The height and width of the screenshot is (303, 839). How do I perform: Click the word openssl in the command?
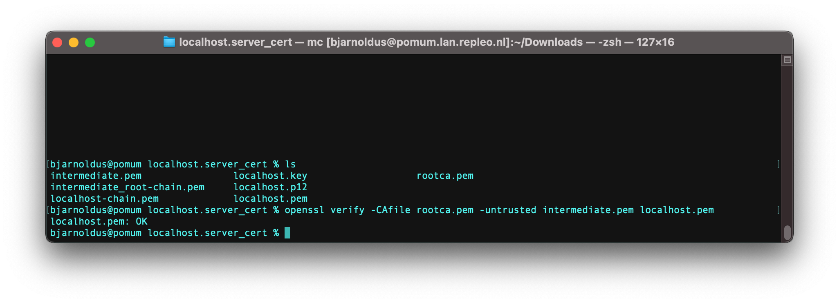(305, 210)
